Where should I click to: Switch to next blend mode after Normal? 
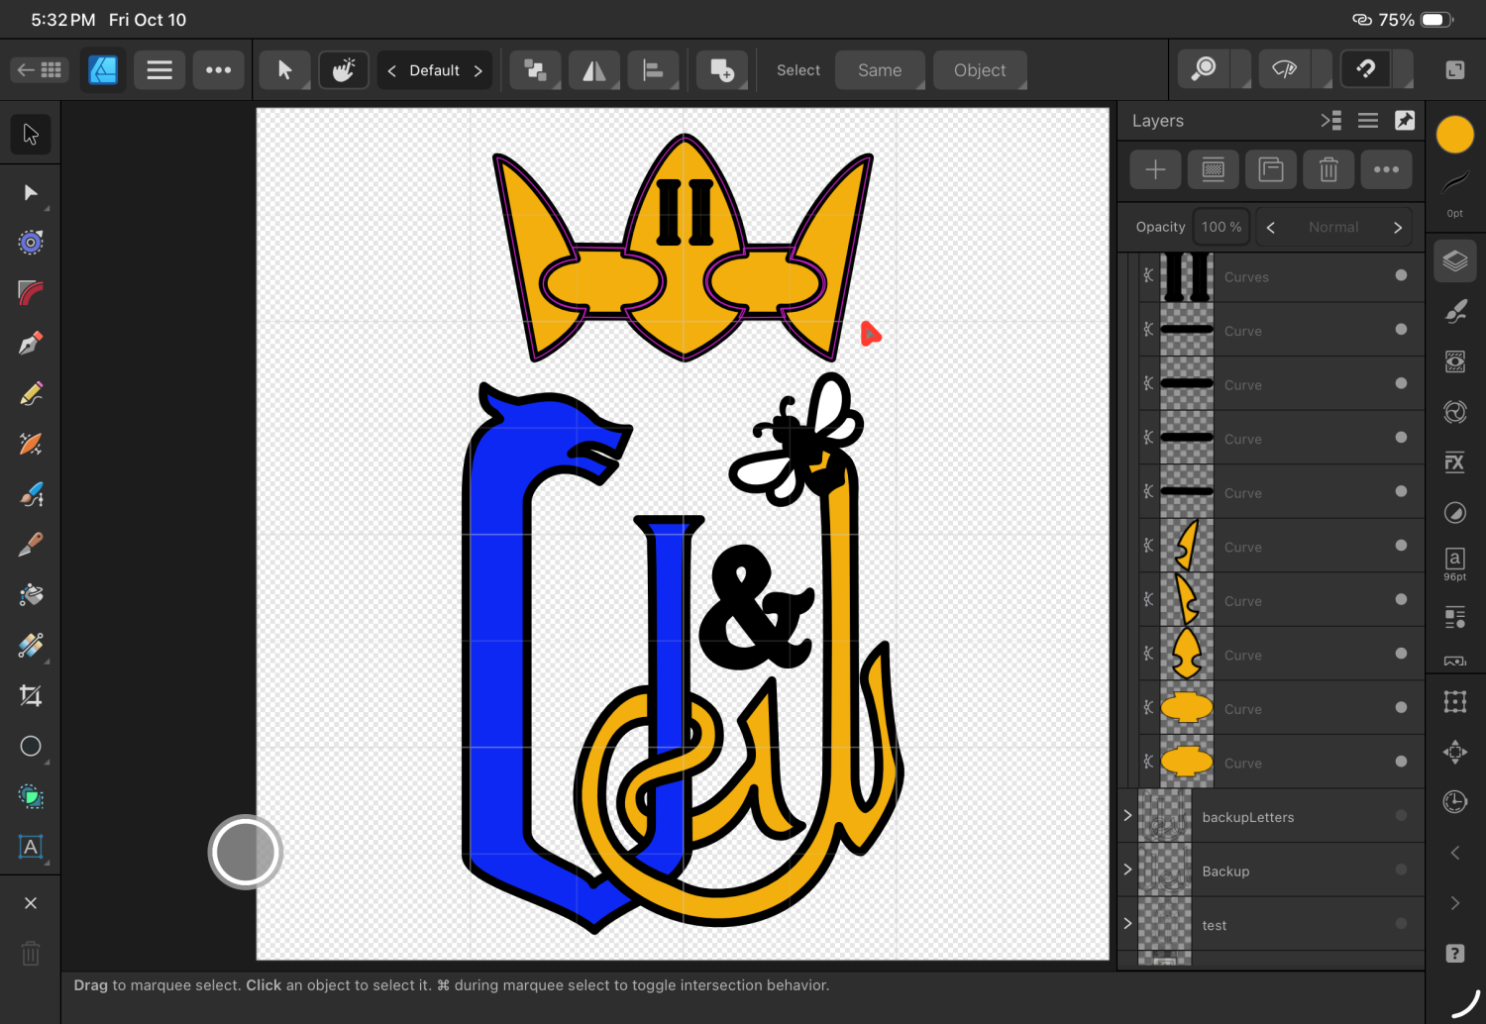[1398, 228]
